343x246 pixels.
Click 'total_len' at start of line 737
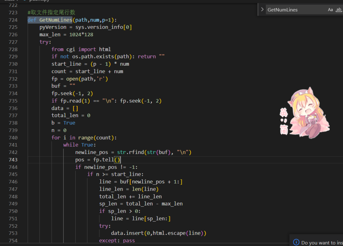coord(65,116)
